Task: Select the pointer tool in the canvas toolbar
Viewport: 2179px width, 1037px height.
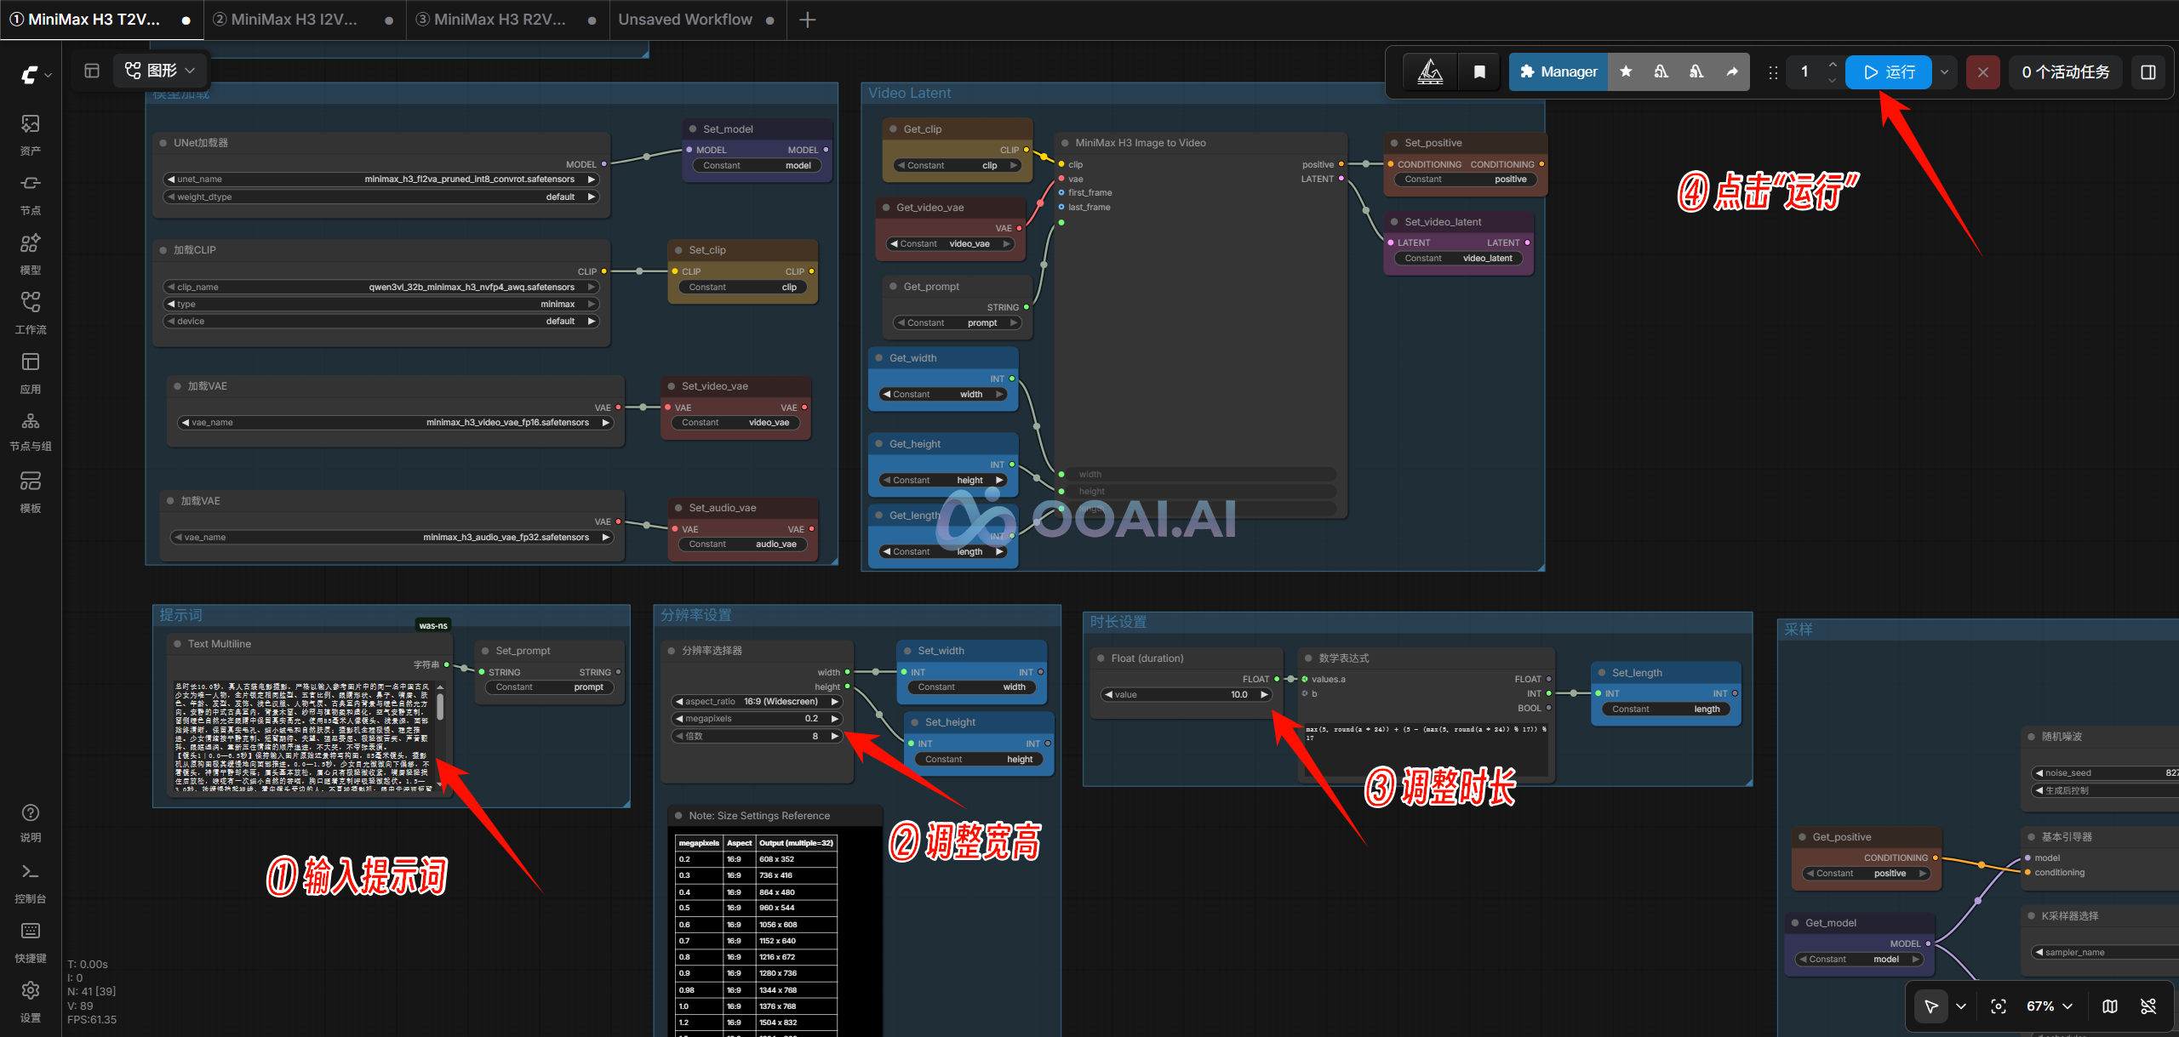Action: point(1931,1006)
